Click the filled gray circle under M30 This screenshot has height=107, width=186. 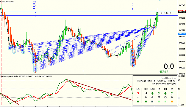pos(152,98)
